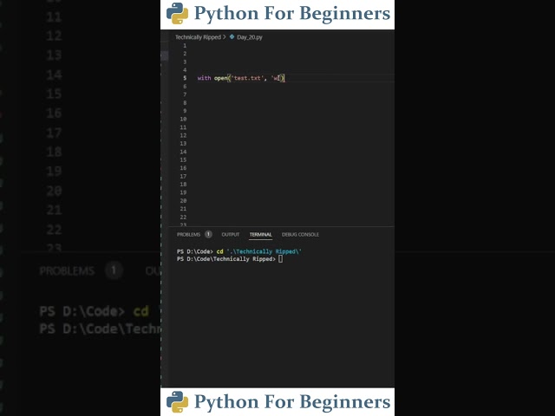Click the '.\Technically Ripped\' path in terminal
The width and height of the screenshot is (555, 416).
[264, 251]
